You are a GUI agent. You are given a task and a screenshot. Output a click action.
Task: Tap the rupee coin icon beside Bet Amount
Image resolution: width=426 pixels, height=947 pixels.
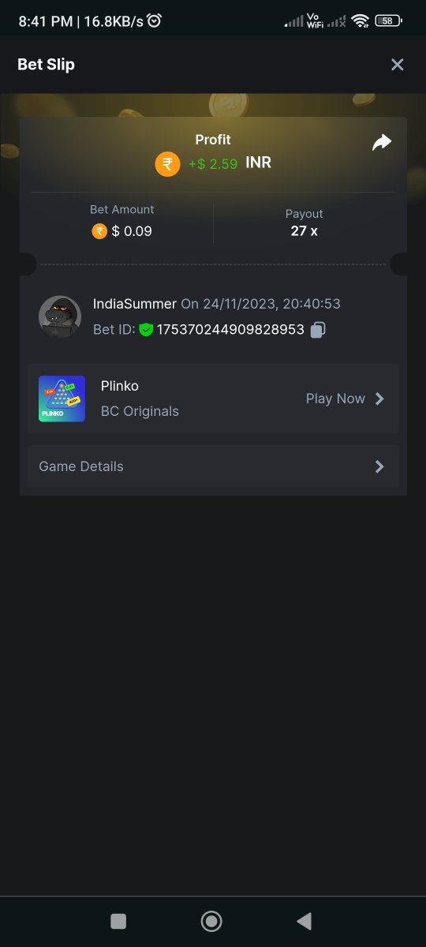[99, 231]
